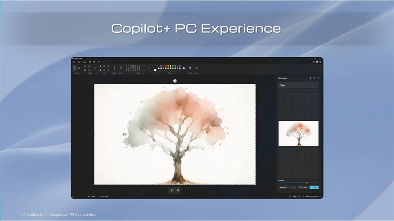Image resolution: width=394 pixels, height=221 pixels.
Task: Click the Undo arrow
Action: click(99, 62)
